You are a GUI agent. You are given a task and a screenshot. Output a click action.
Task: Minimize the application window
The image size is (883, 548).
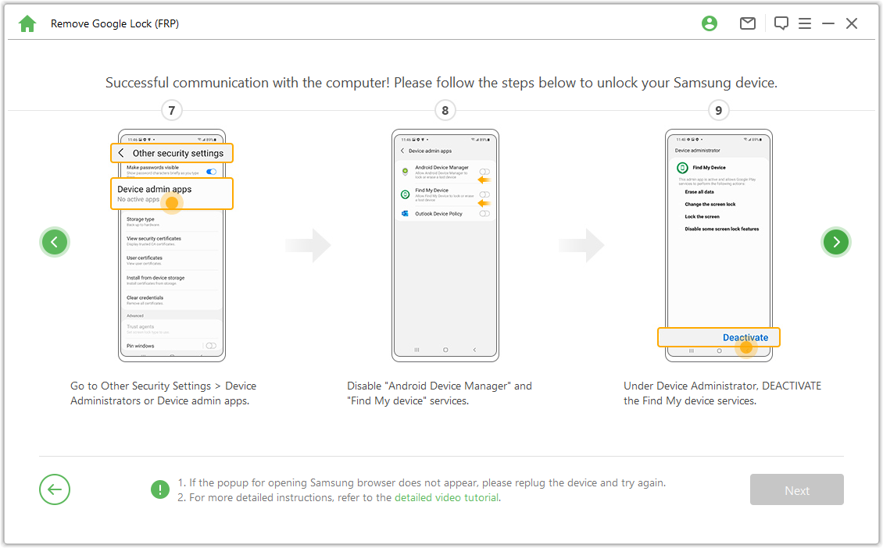click(828, 23)
